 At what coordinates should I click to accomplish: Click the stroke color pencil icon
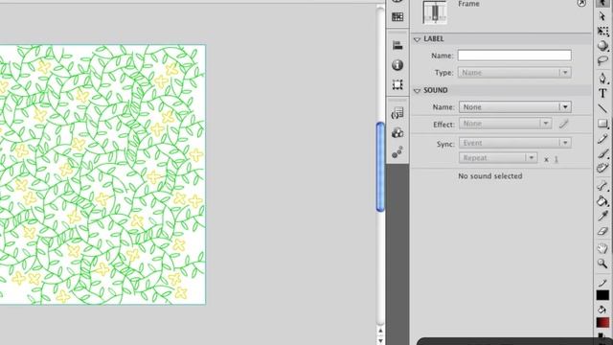(x=602, y=283)
